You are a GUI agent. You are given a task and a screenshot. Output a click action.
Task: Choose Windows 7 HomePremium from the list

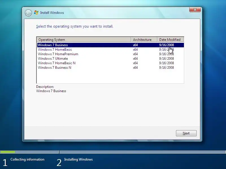pyautogui.click(x=110, y=54)
